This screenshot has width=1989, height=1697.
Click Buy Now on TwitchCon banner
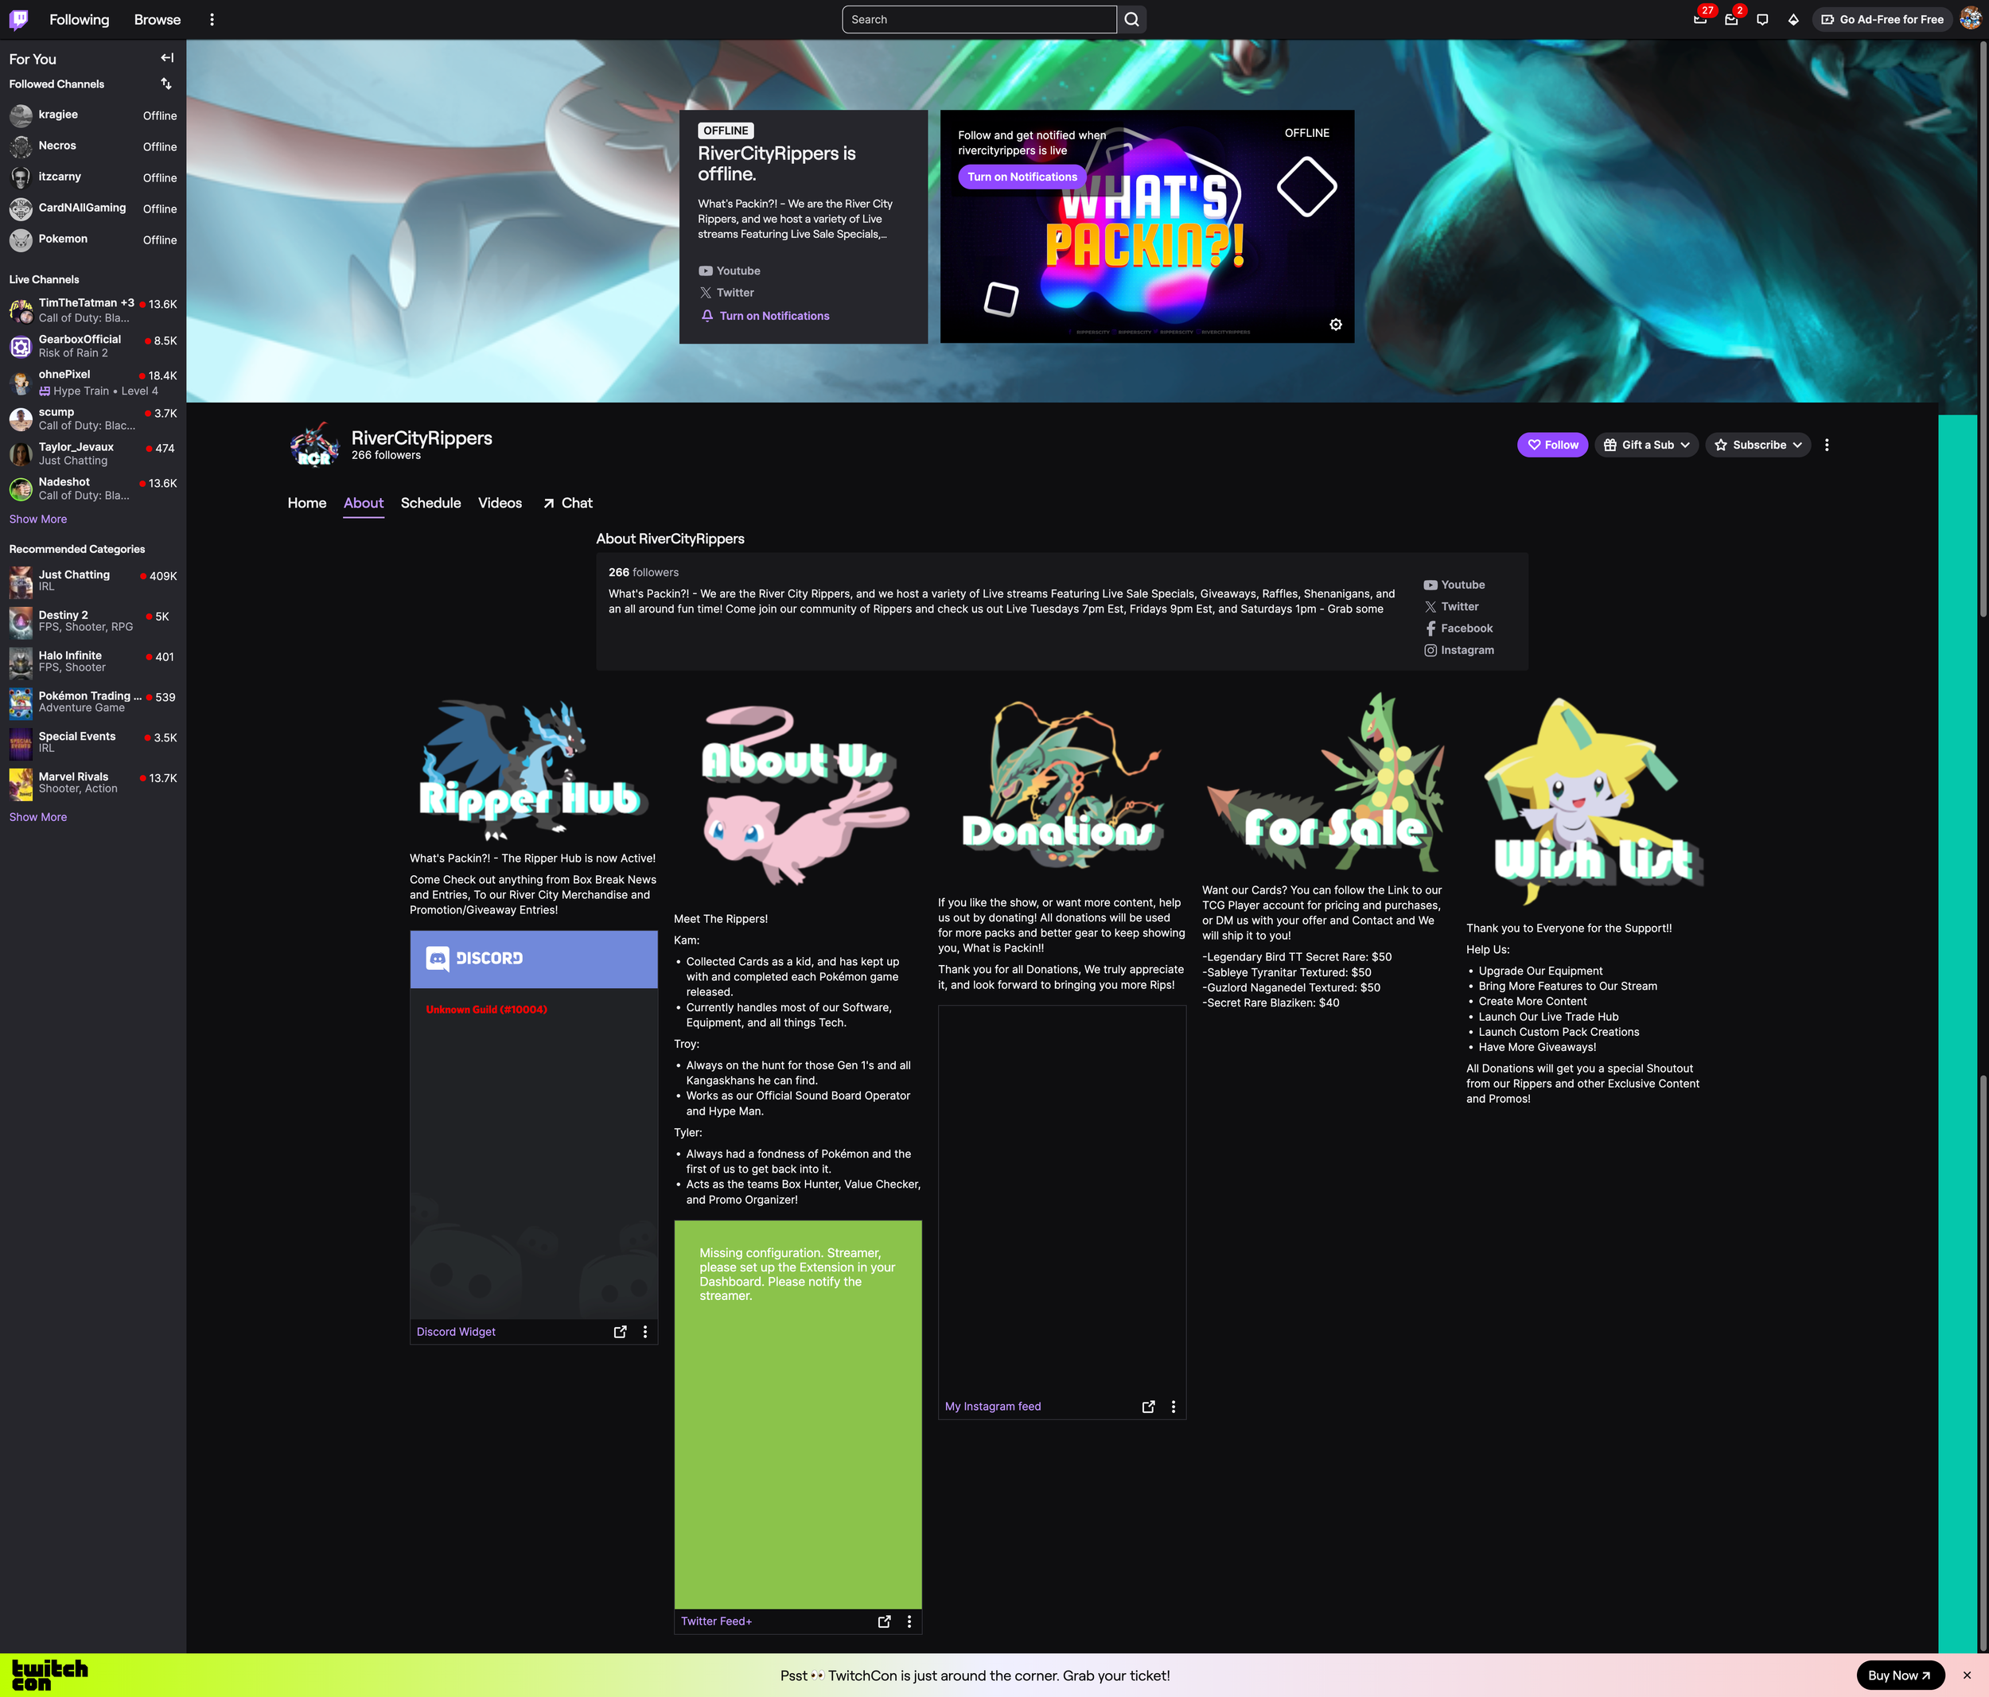(x=1900, y=1675)
